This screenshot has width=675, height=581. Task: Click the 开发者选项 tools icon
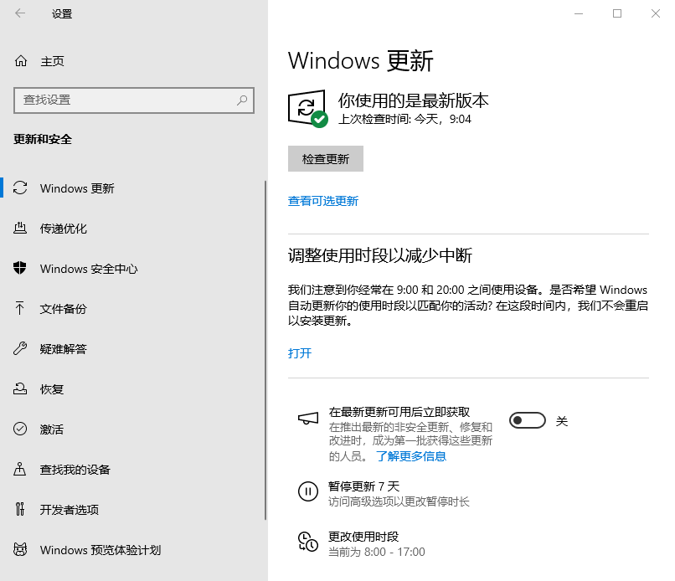click(20, 509)
